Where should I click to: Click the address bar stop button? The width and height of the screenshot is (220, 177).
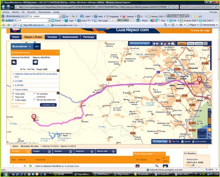(x=177, y=7)
